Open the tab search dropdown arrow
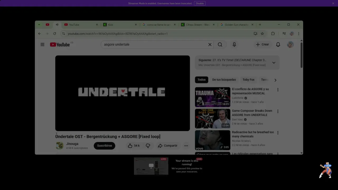Viewport: 338px width, 190px height. (39, 25)
